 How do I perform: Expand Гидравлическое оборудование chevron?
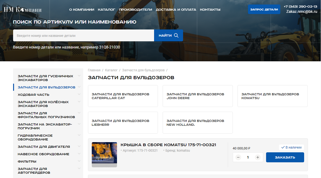tap(79, 135)
